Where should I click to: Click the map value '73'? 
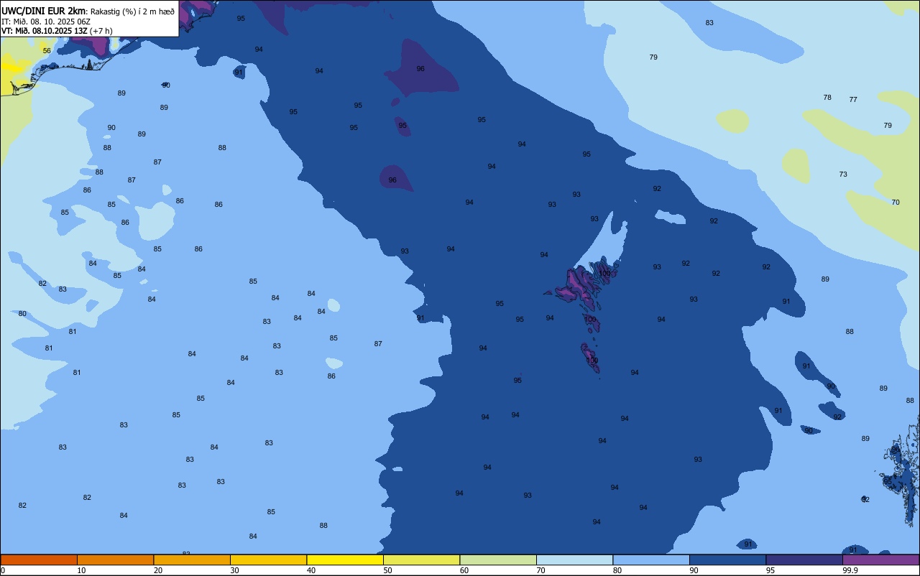[x=843, y=175]
